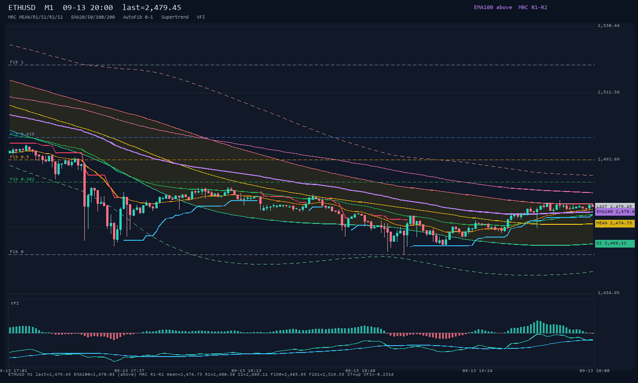Click the Fib 0 level label
The image size is (638, 383).
coord(17,252)
